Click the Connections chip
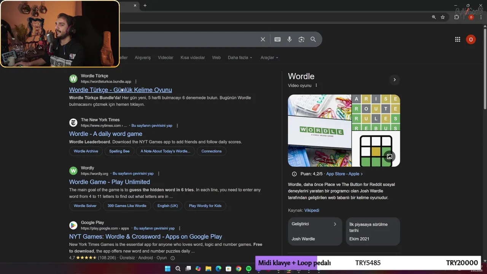Viewport: 487px width, 274px height. point(212,151)
